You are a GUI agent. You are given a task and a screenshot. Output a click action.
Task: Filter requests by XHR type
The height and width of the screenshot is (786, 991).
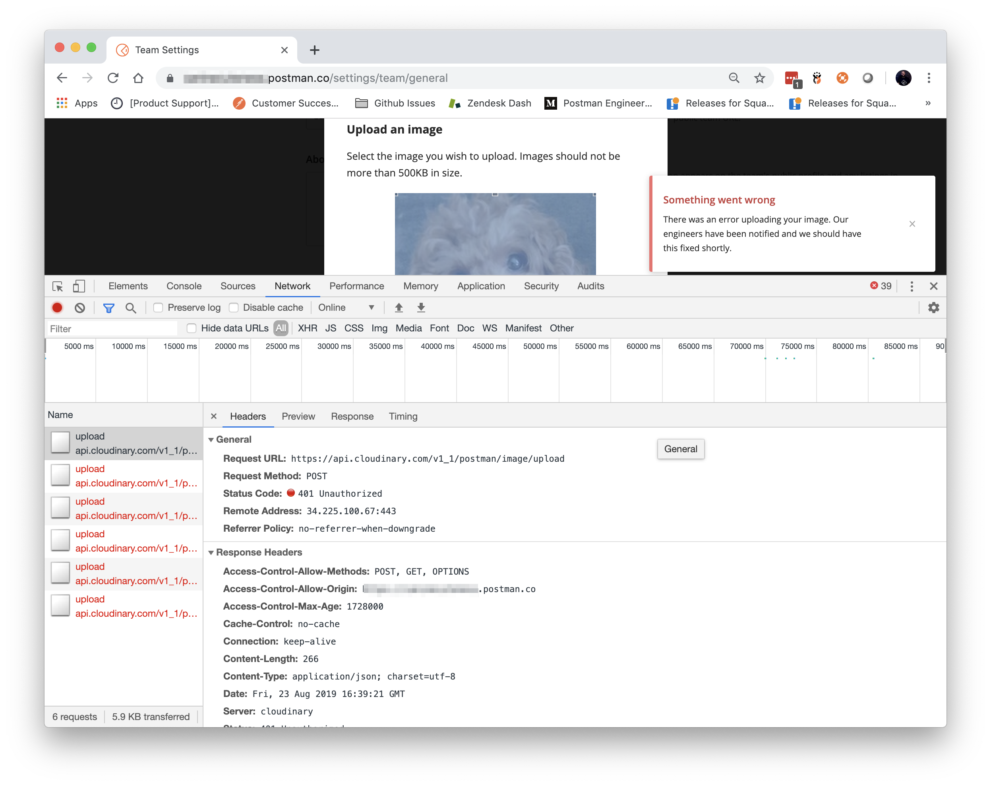(x=307, y=328)
